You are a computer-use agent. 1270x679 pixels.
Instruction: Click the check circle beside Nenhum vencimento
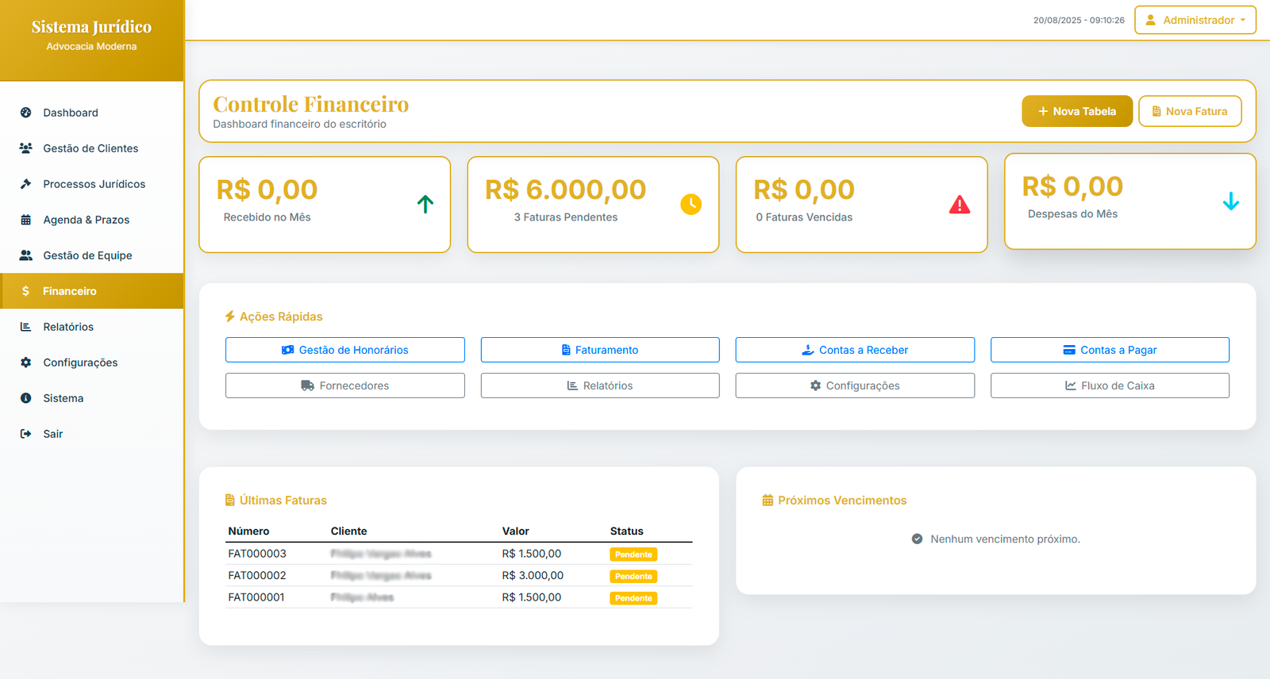[x=918, y=539]
